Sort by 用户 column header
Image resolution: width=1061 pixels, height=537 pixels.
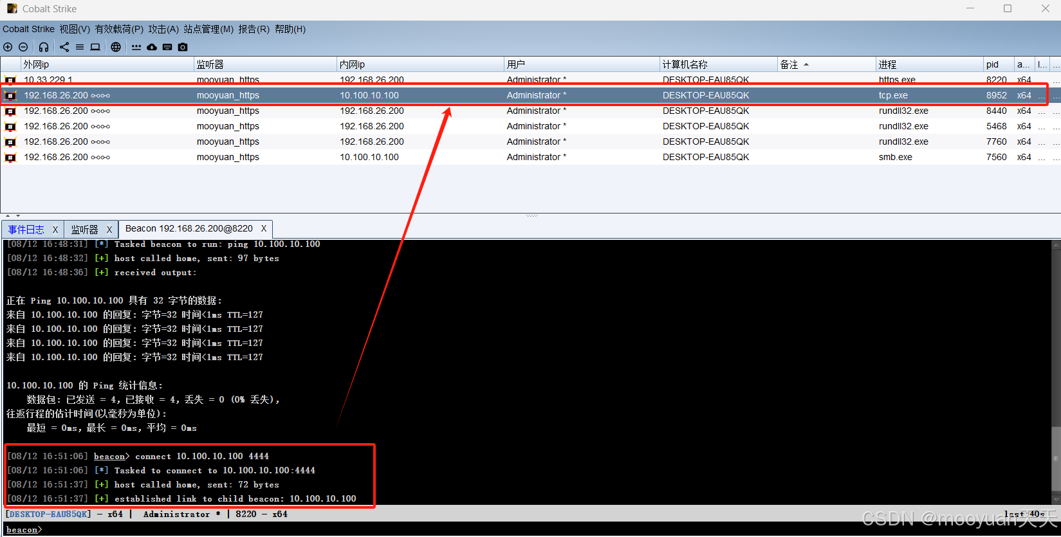pyautogui.click(x=582, y=64)
